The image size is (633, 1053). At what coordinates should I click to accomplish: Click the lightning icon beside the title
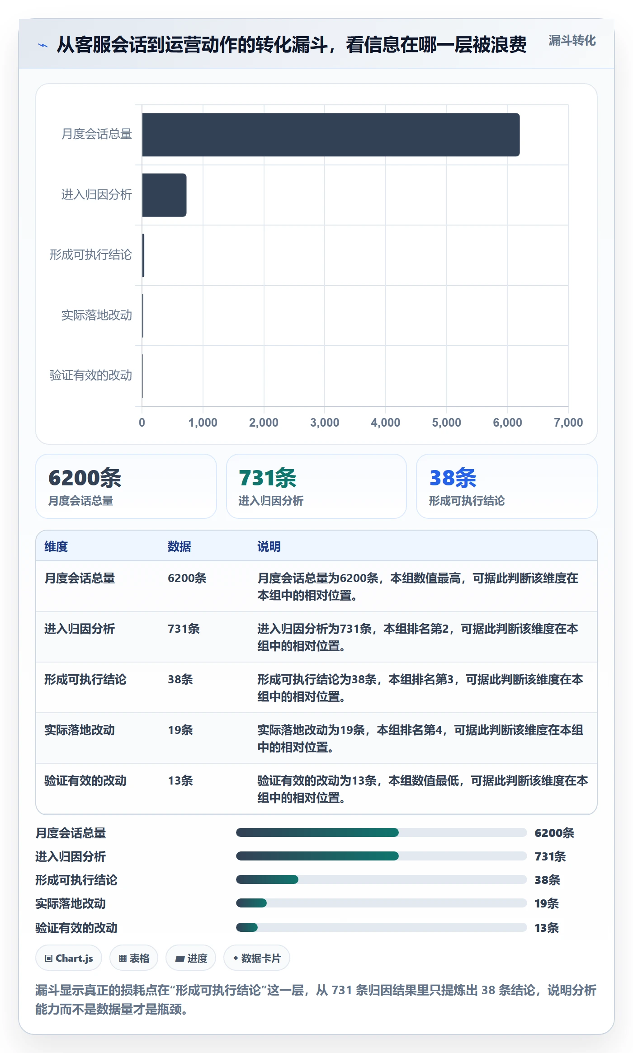tap(43, 45)
